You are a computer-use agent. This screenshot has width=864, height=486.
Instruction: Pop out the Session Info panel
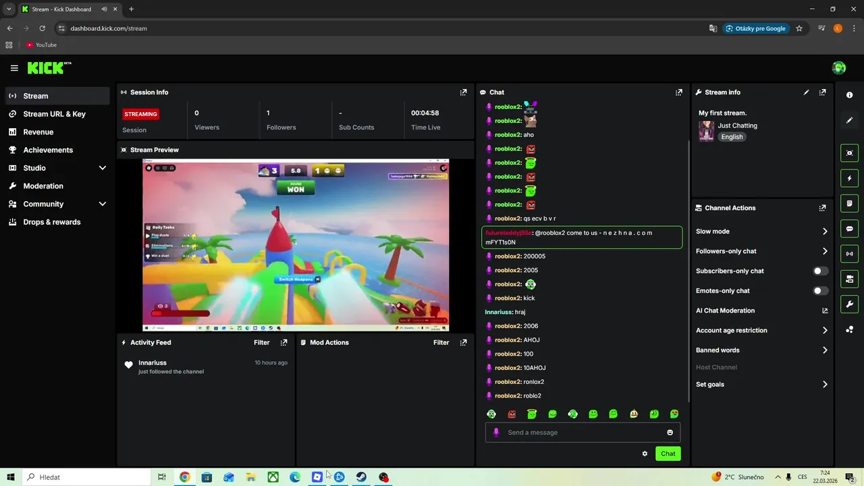click(x=463, y=92)
